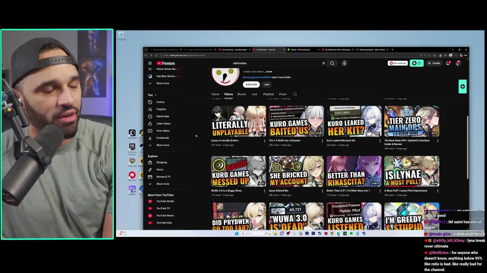Open title Lynae Ruined Me
The height and width of the screenshot is (273, 487).
(x=279, y=191)
